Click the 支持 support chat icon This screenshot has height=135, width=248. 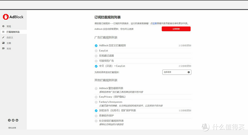click(x=3, y=48)
